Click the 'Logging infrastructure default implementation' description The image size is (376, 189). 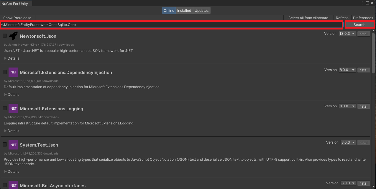click(x=69, y=123)
